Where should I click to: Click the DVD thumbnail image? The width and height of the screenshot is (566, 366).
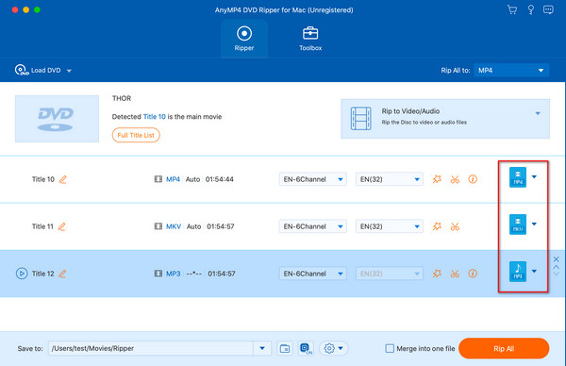(x=57, y=119)
